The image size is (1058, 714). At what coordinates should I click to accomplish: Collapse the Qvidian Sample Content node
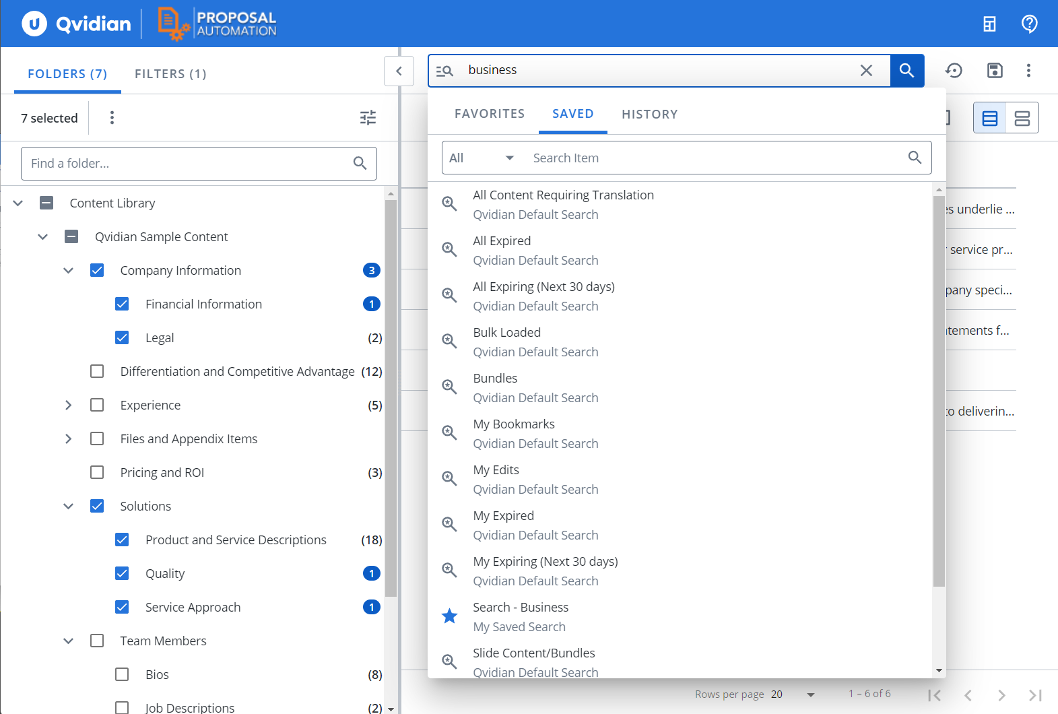point(43,236)
